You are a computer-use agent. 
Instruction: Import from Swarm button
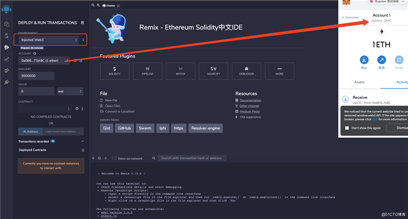[145, 128]
